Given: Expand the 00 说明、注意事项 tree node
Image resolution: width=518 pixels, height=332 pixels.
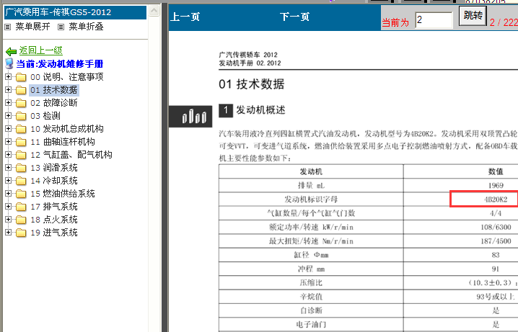Looking at the screenshot, I should click(x=8, y=77).
